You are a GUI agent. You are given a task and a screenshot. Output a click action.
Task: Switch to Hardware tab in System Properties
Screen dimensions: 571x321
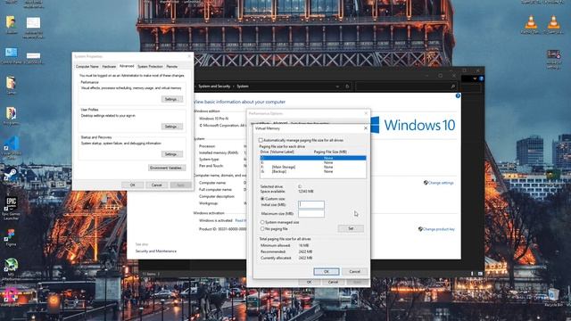click(x=109, y=66)
